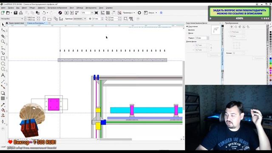Click the red palette color swatch
The width and height of the screenshot is (272, 153).
pyautogui.click(x=270, y=68)
